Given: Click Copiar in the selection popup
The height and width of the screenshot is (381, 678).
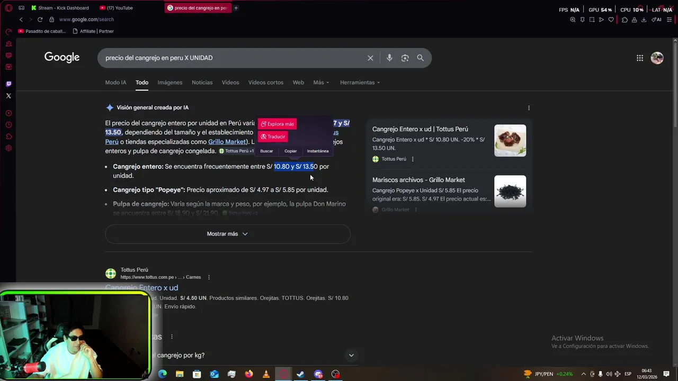Looking at the screenshot, I should 290,151.
